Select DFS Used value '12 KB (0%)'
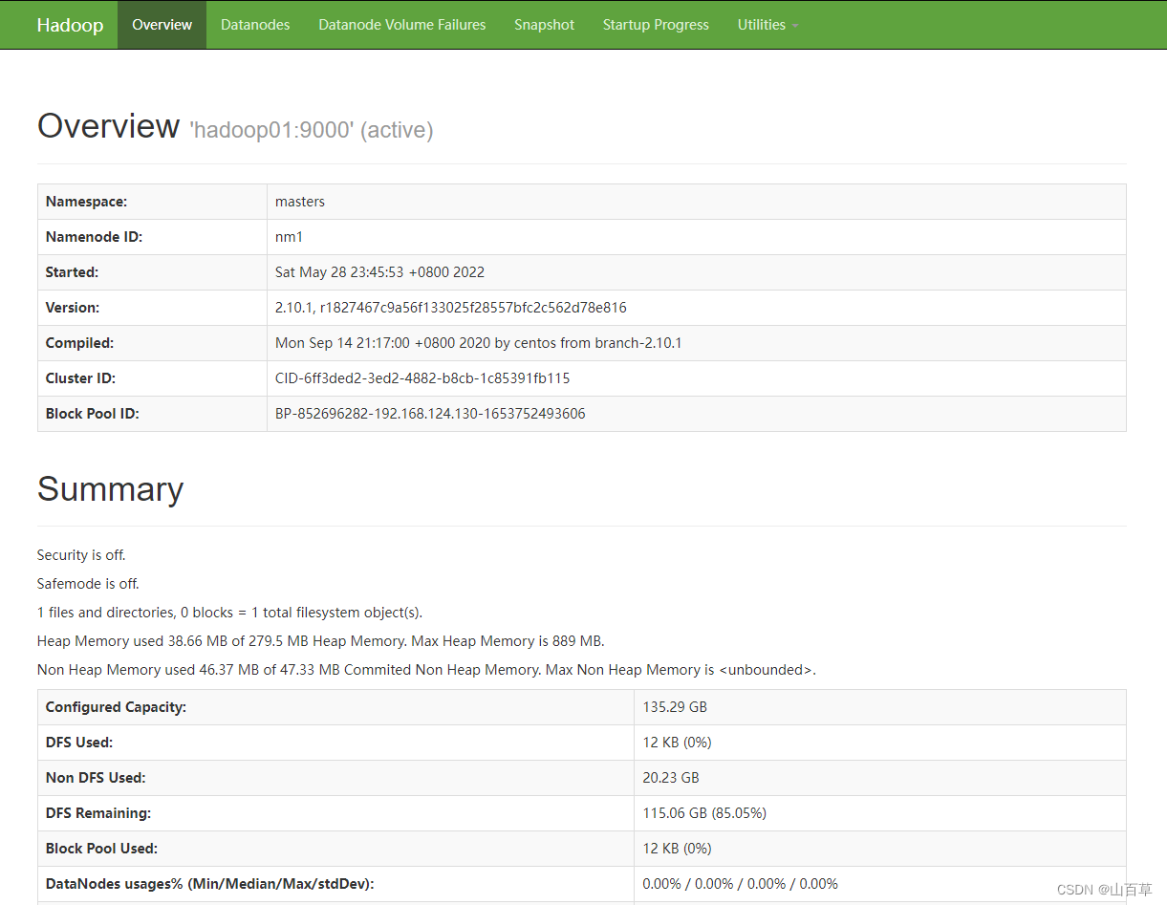The height and width of the screenshot is (905, 1167). coord(677,743)
